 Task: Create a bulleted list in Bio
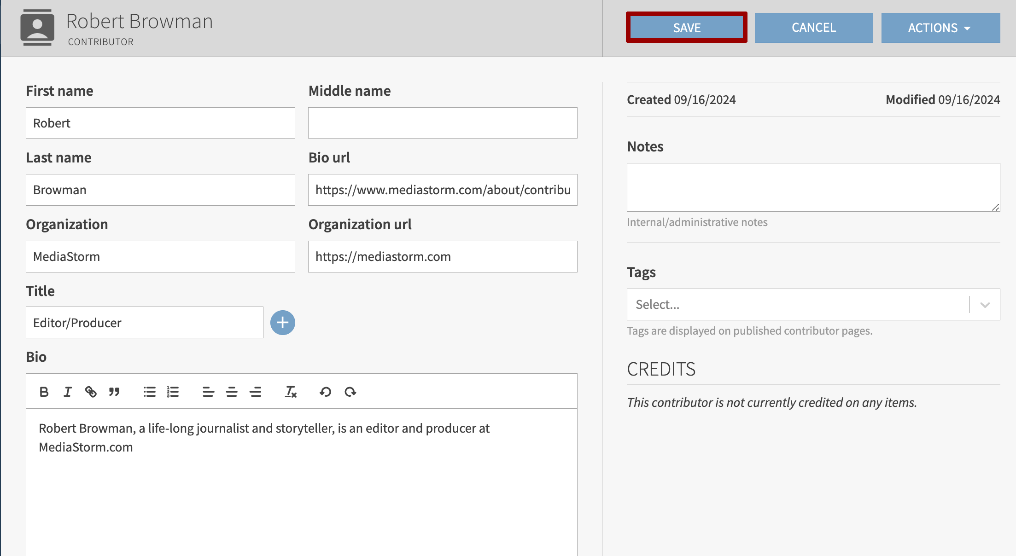(149, 392)
